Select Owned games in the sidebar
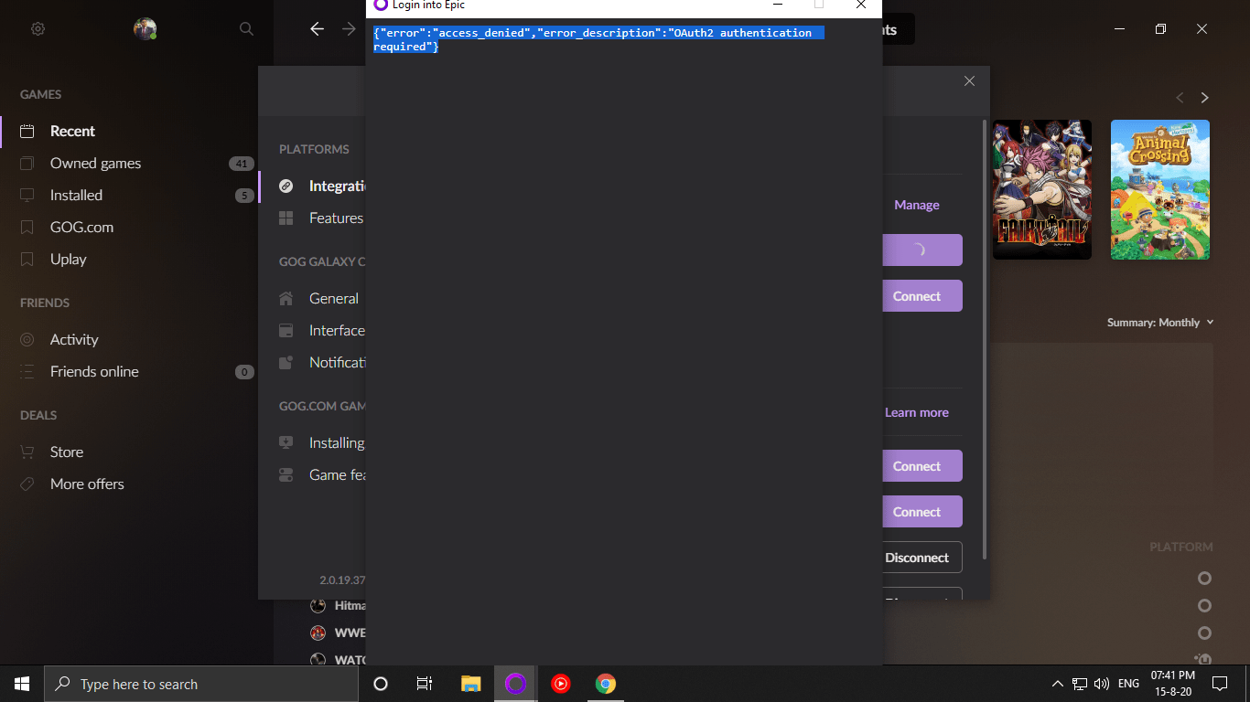Image resolution: width=1250 pixels, height=702 pixels. [95, 163]
